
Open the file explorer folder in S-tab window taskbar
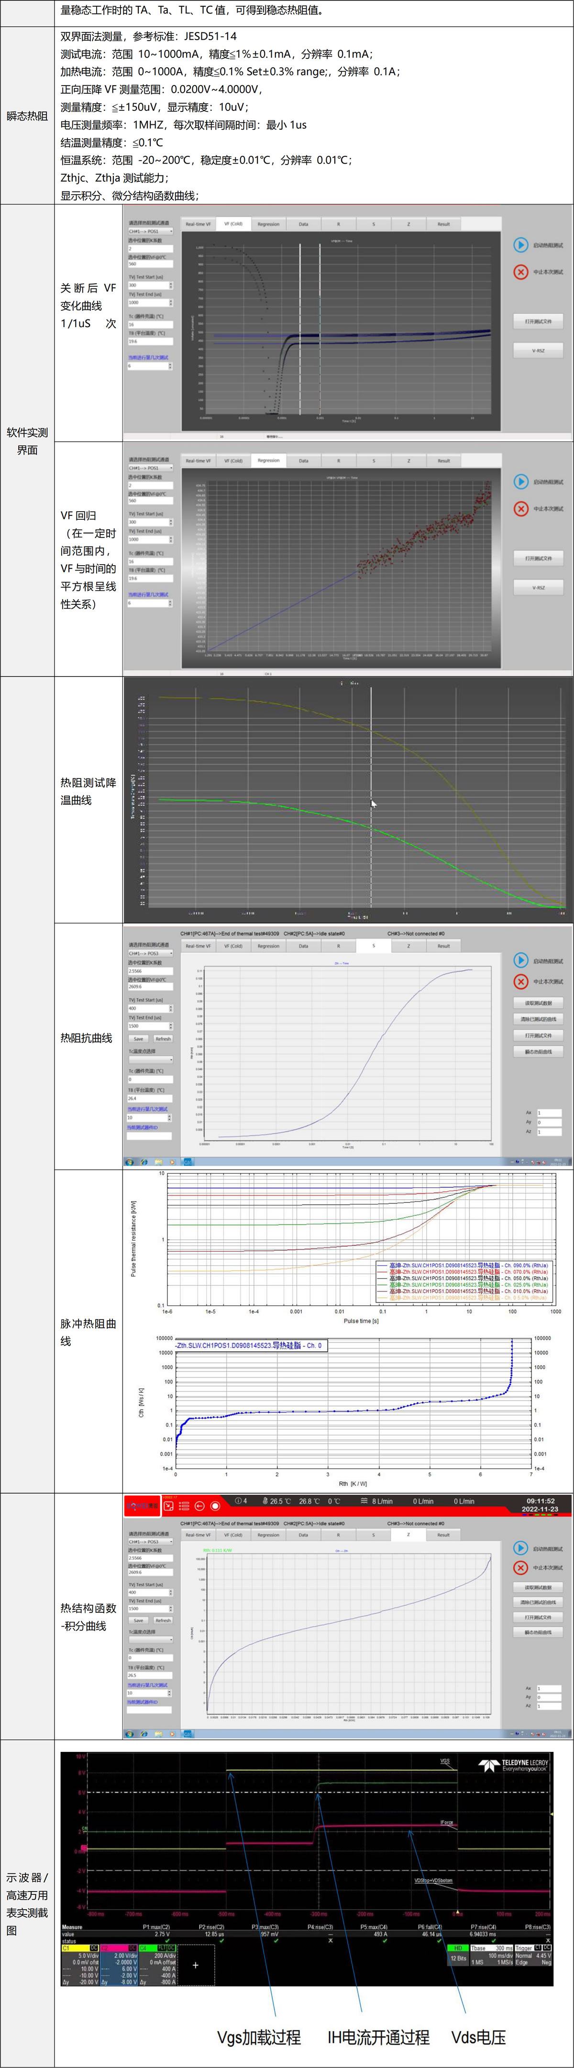[158, 1161]
